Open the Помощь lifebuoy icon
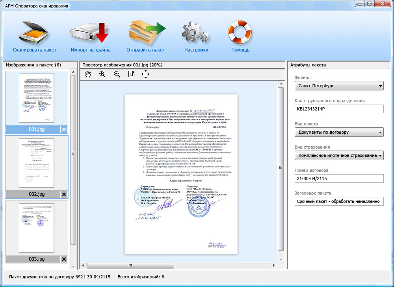This screenshot has width=394, height=287. click(240, 33)
